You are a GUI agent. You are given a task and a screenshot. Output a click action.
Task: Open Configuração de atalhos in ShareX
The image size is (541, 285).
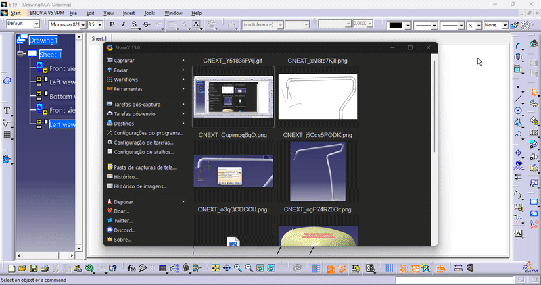[x=145, y=152]
